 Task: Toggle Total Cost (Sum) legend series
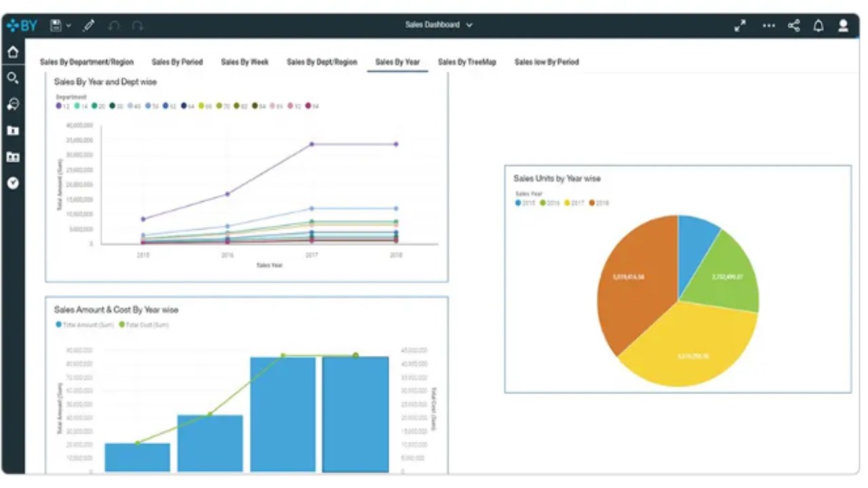[x=144, y=325]
